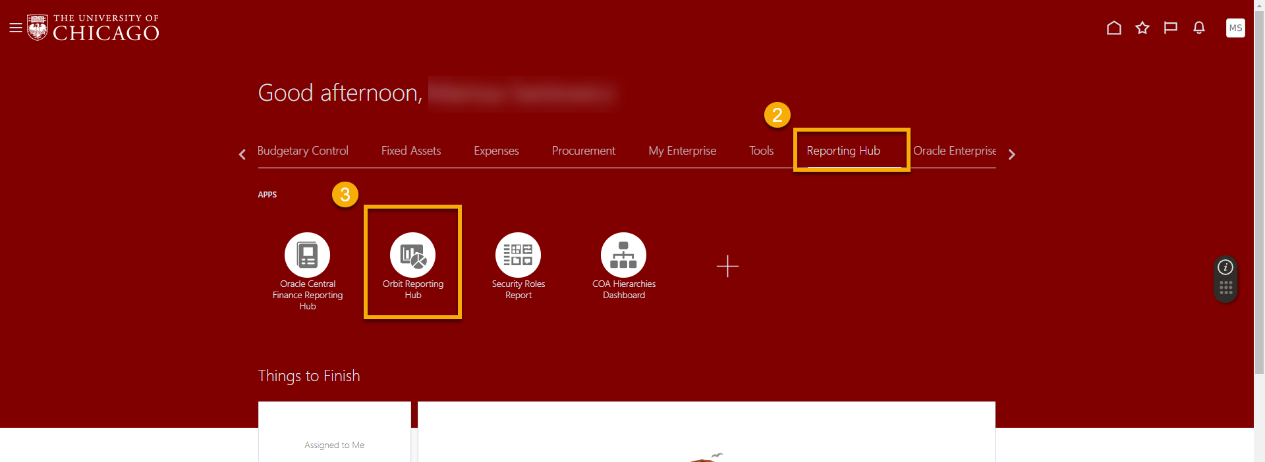The height and width of the screenshot is (462, 1265).
Task: Launch Orbit Reporting Hub app
Action: pos(413,266)
